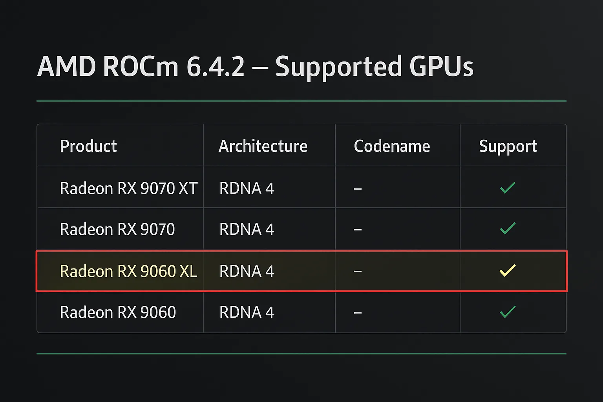Click the codename dash for RX 9060 XL
The width and height of the screenshot is (603, 402).
[358, 271]
